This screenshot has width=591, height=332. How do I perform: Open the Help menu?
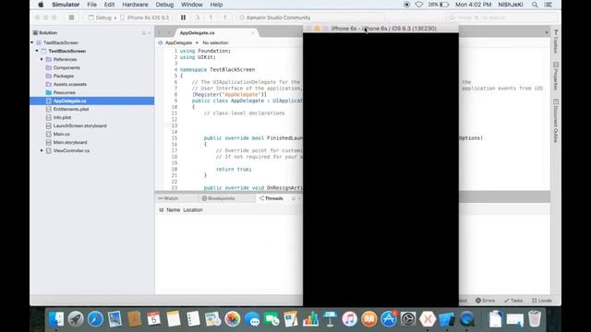pyautogui.click(x=216, y=5)
